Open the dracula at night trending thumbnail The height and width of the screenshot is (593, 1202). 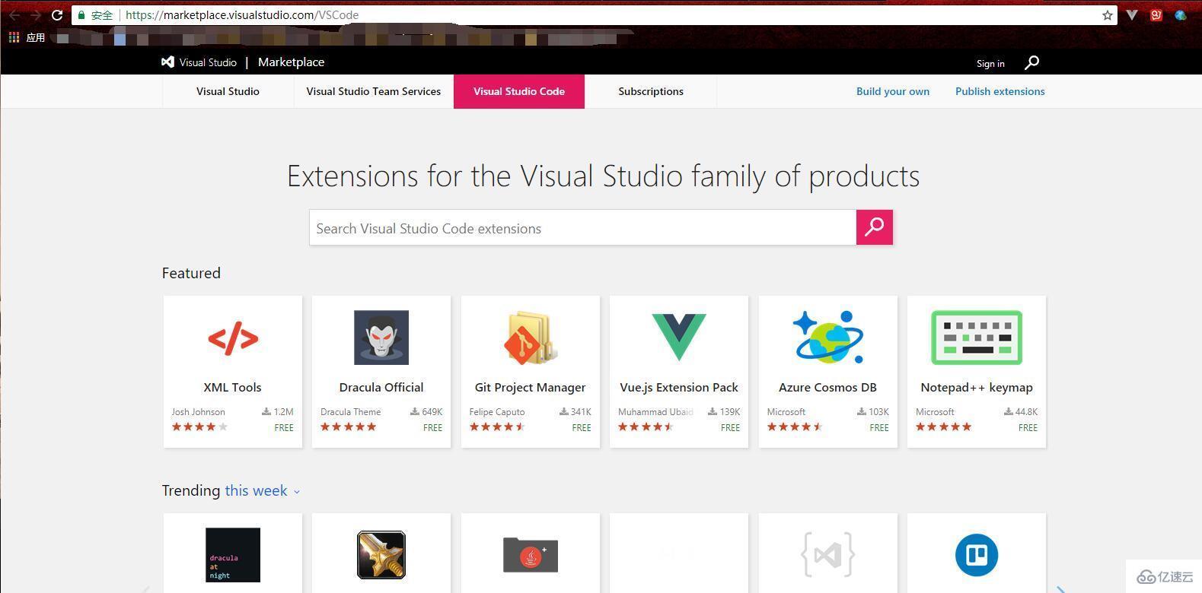point(233,555)
